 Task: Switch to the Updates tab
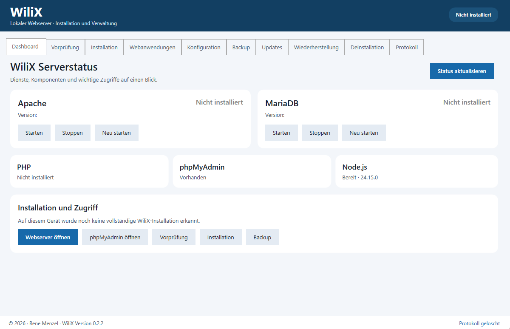click(x=272, y=47)
